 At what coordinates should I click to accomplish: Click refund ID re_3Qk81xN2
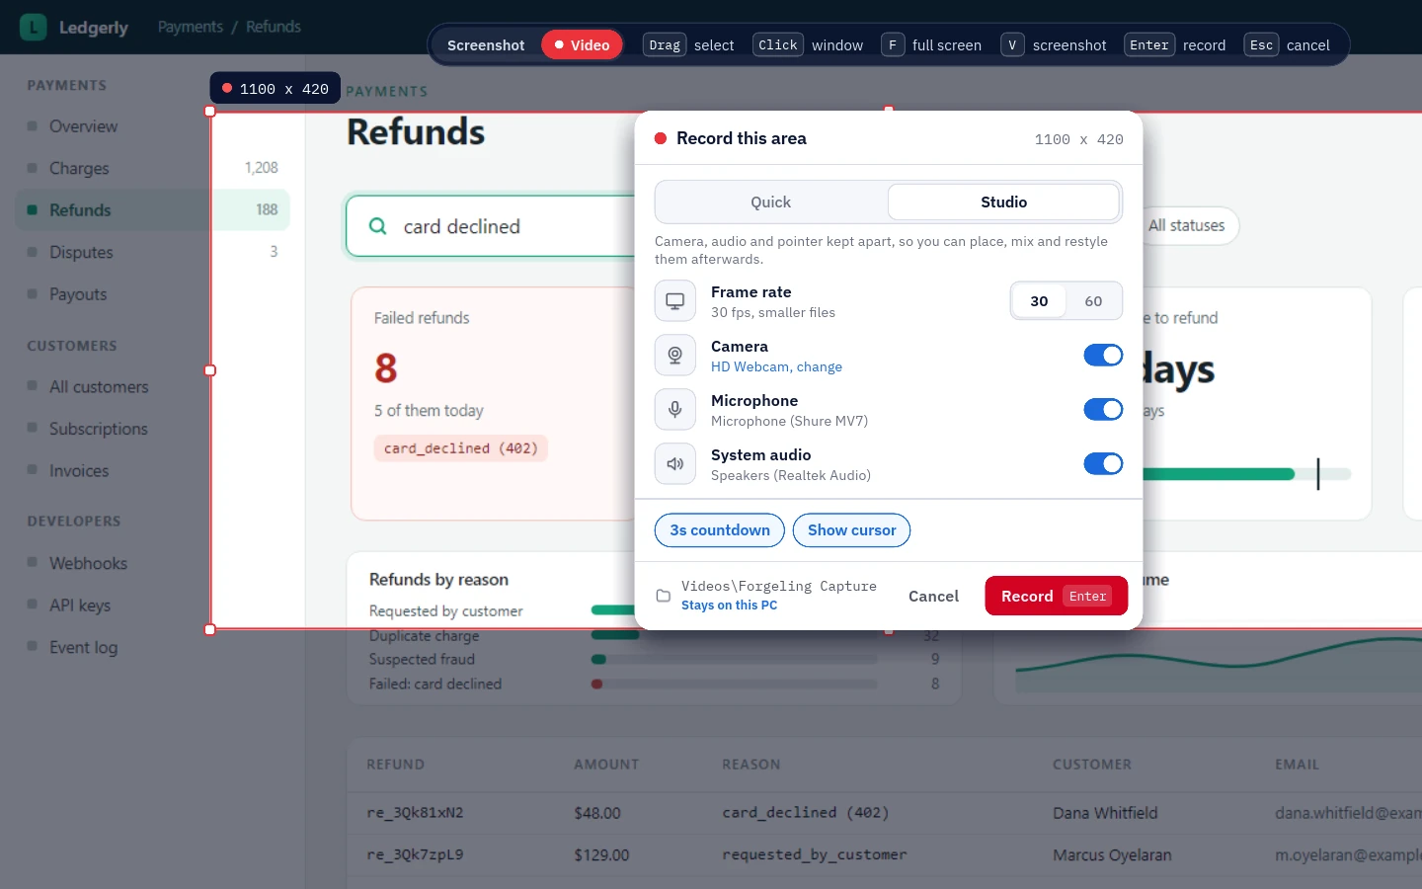click(415, 813)
